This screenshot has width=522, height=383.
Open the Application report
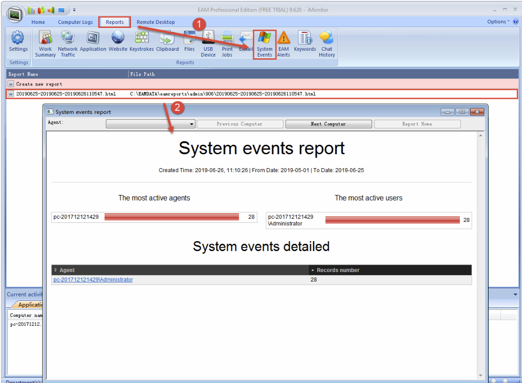[93, 41]
